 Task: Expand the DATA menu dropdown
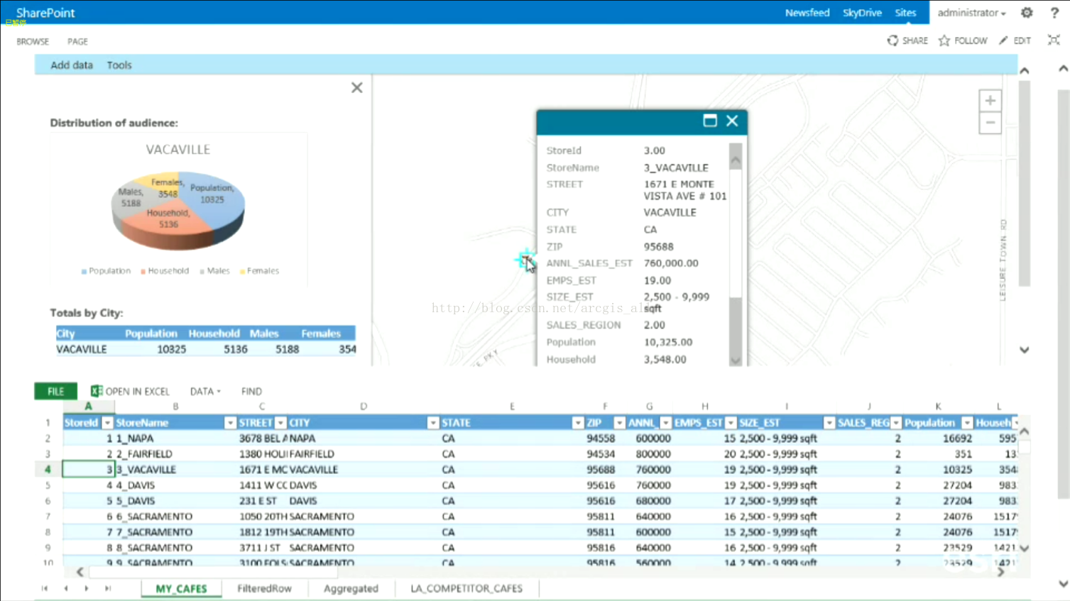pos(205,391)
